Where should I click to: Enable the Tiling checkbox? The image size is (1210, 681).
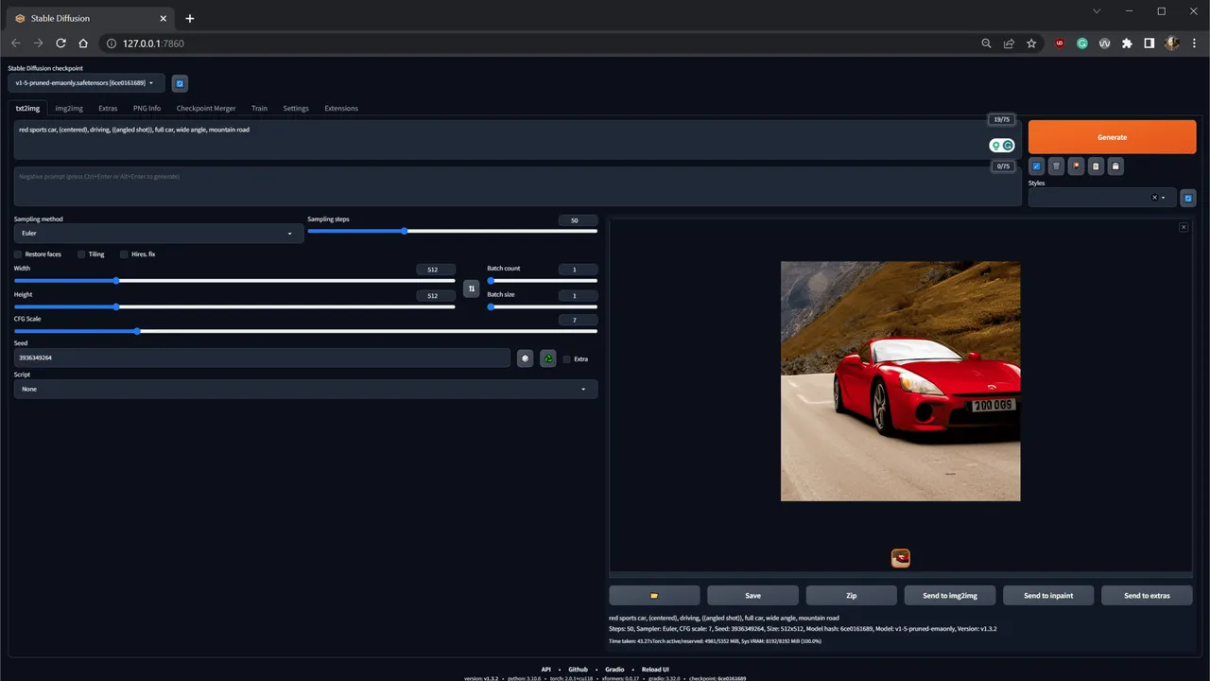coord(81,254)
